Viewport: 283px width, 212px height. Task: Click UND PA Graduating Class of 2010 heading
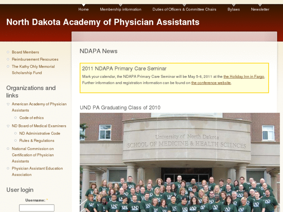(x=120, y=107)
